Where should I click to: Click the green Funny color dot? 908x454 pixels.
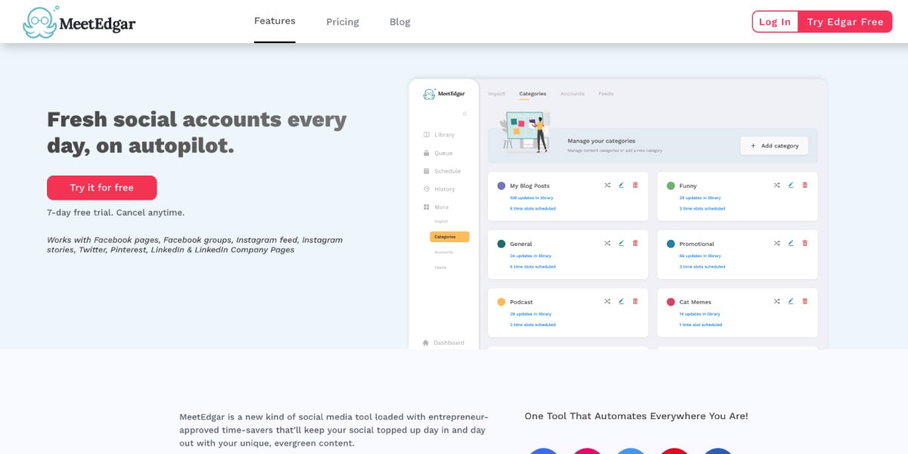coord(670,185)
